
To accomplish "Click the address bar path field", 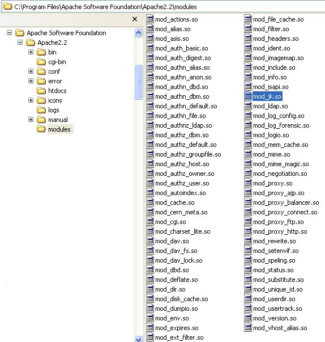I will click(163, 7).
